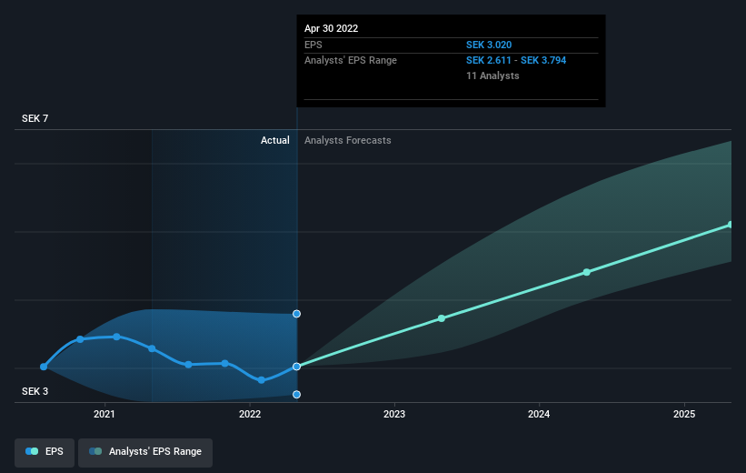The image size is (746, 473).
Task: Click the 2022 x-axis label
Action: coord(250,414)
